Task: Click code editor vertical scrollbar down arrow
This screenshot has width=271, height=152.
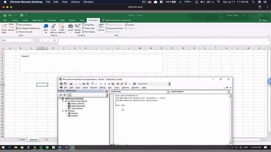Action: click(230, 143)
